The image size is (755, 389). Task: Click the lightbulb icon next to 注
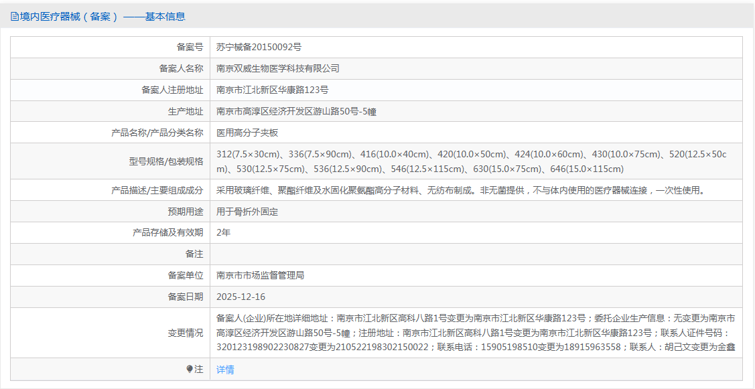(190, 370)
